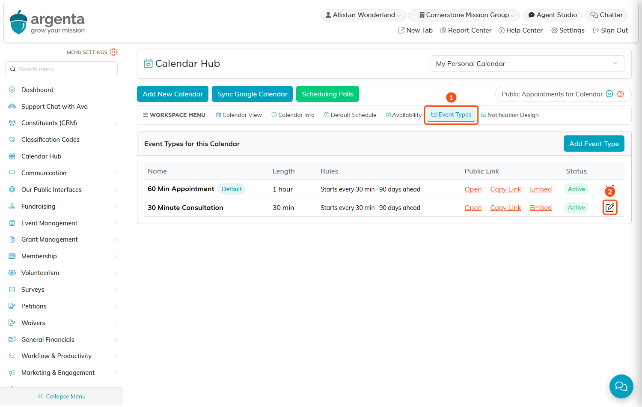Viewport: 642px width, 407px height.
Task: Open Settings in the top bar
Action: [568, 30]
